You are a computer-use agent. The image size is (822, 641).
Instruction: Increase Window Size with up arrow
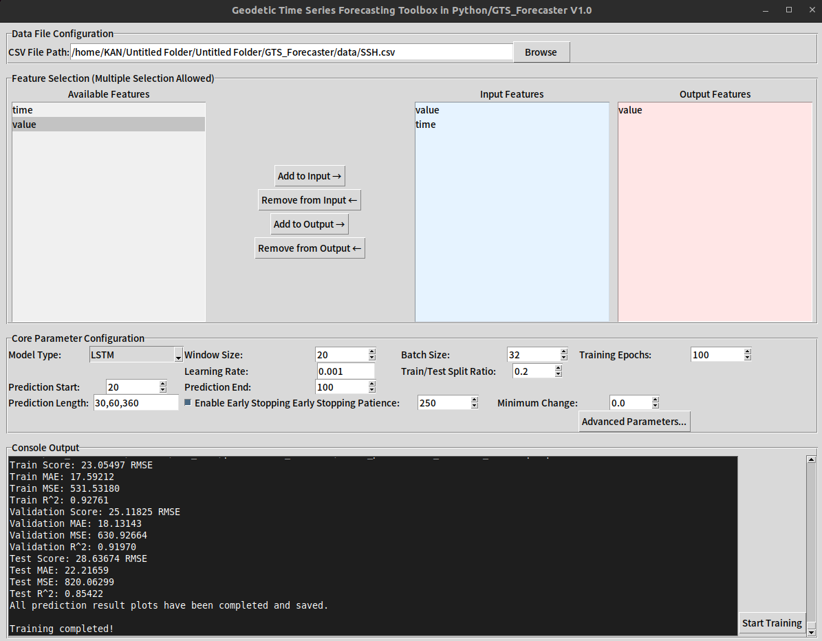tap(372, 351)
